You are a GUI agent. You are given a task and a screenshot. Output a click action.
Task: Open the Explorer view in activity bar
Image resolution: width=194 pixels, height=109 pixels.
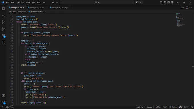pyautogui.click(x=3, y=8)
